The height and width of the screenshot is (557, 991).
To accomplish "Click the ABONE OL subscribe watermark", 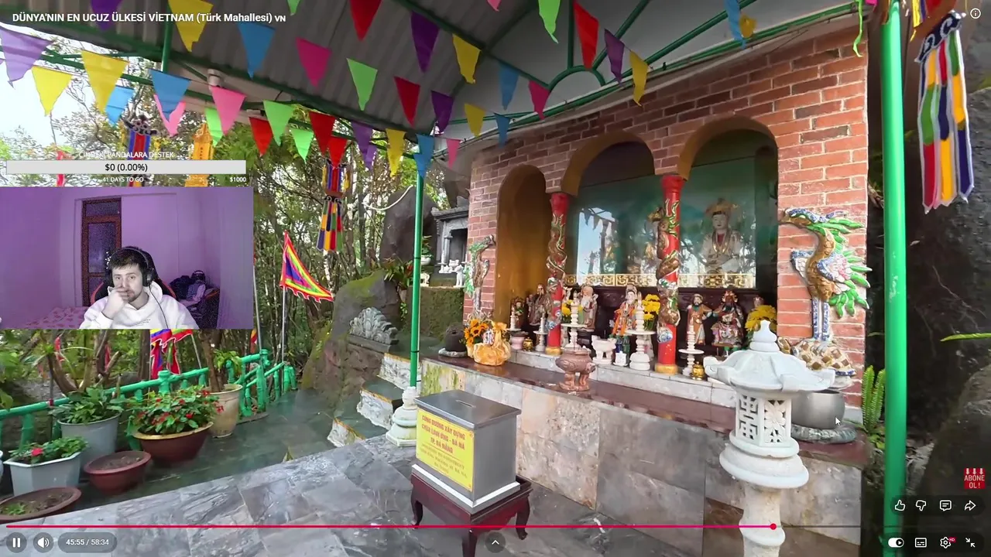I will pyautogui.click(x=975, y=478).
